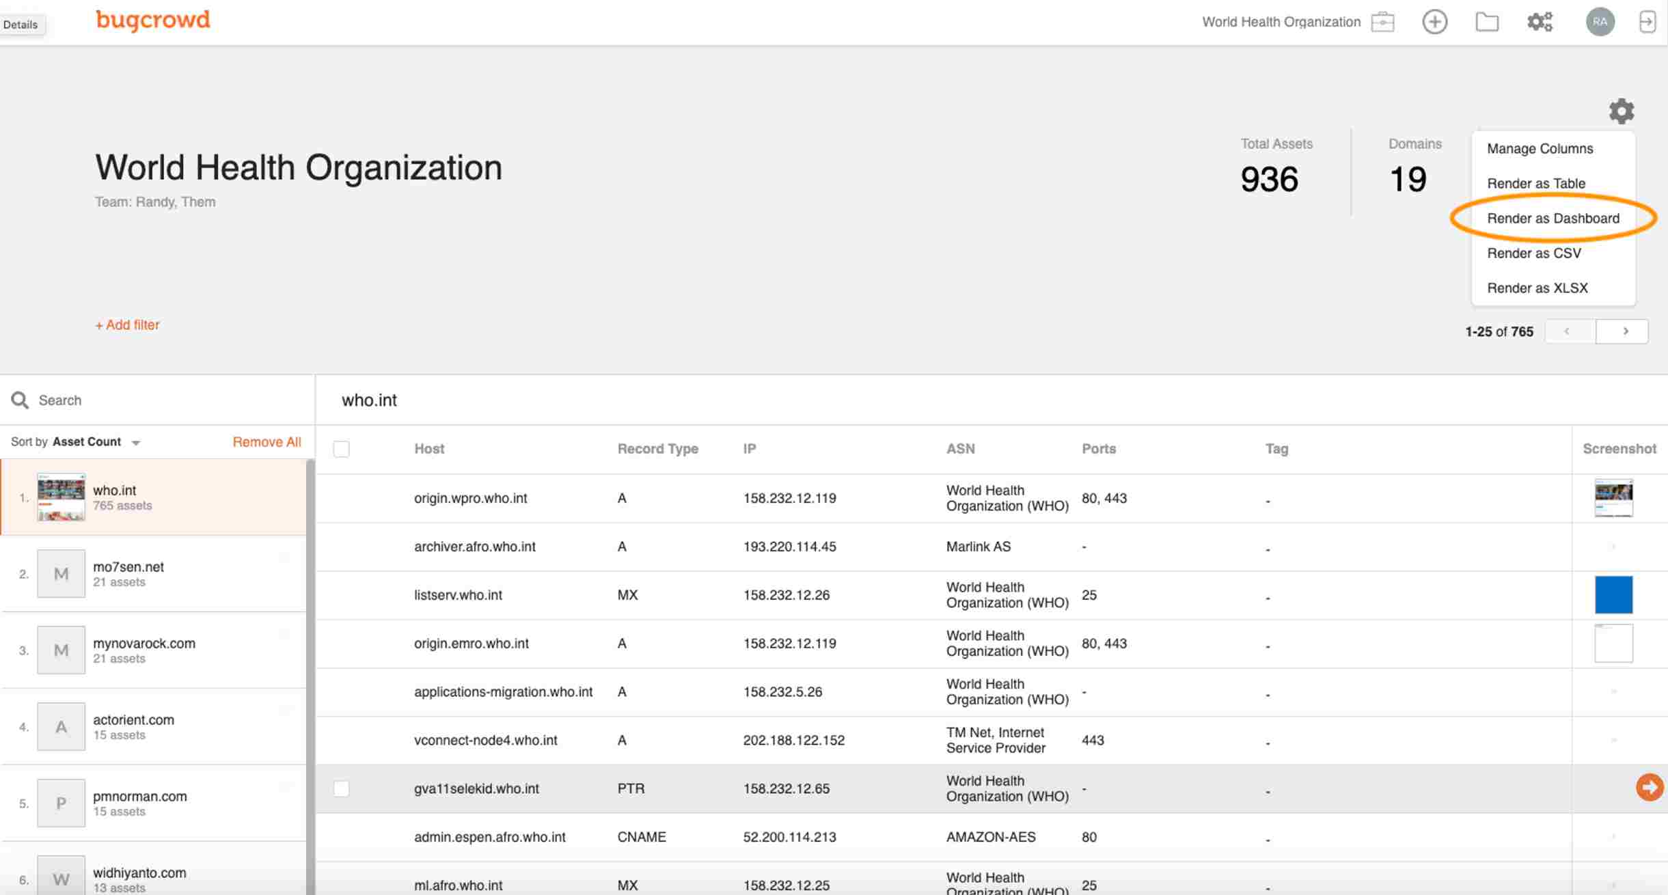This screenshot has width=1668, height=895.
Task: Click the search magnifier icon
Action: click(x=20, y=400)
